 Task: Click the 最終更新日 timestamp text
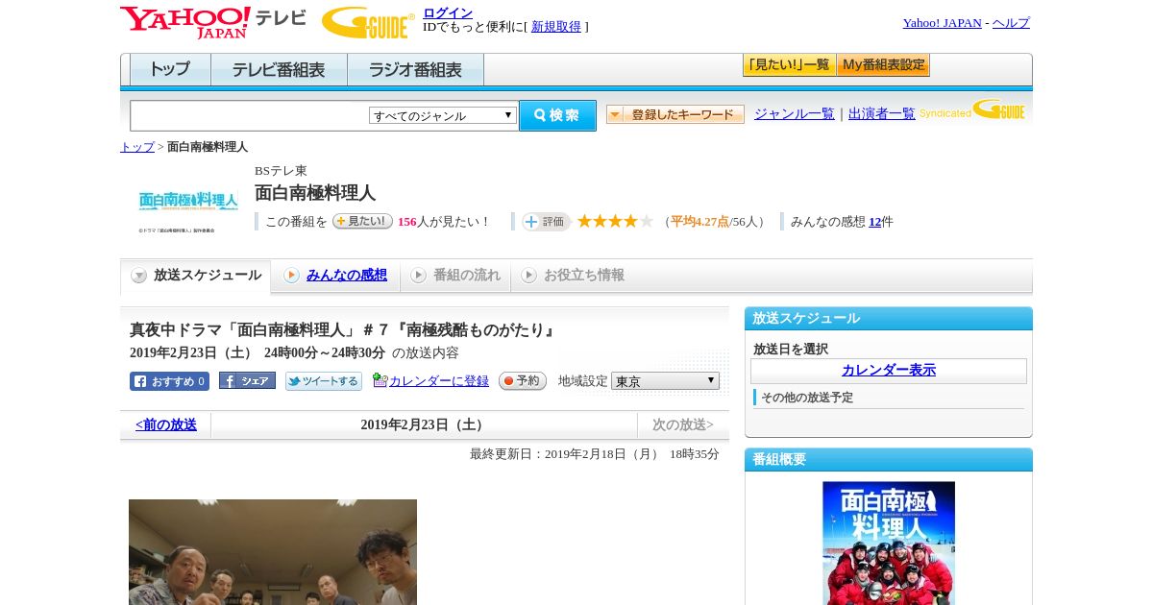[595, 454]
